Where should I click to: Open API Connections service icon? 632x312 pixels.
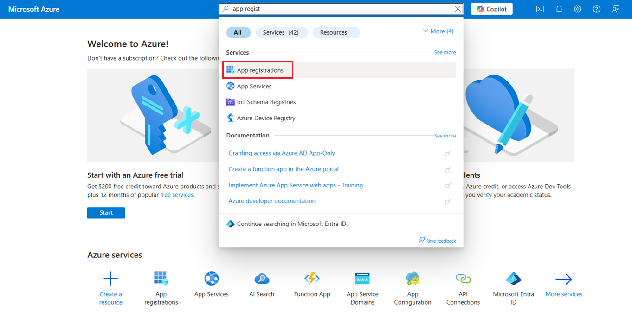[463, 278]
